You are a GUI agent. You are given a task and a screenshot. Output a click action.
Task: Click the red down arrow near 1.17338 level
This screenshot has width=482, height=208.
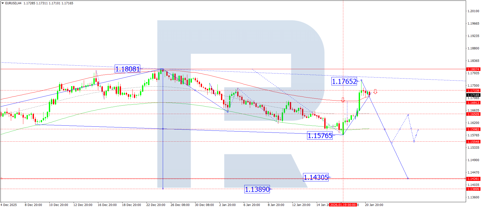[375, 91]
